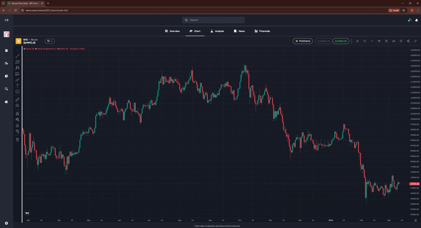Exit full screen chart mode
This screenshot has width=421, height=228.
click(415, 41)
